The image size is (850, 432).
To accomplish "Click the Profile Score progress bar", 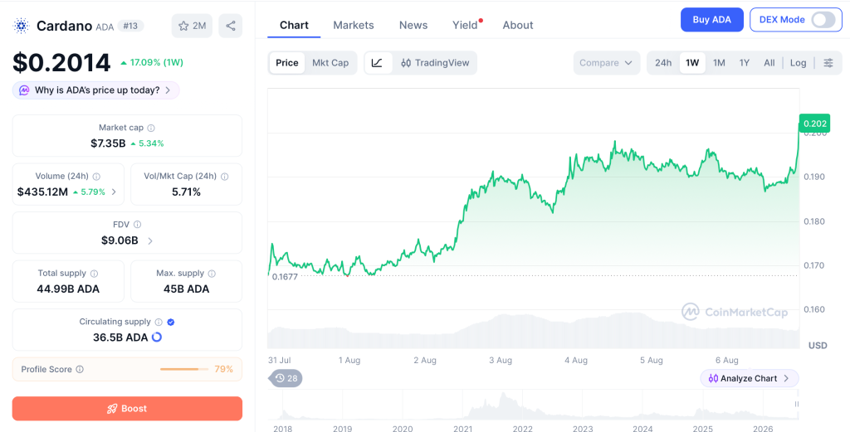I will 184,369.
